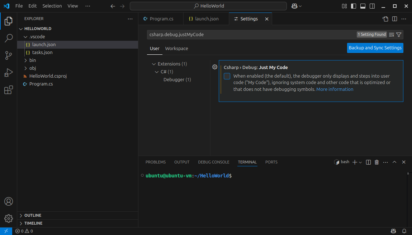Screen dimensions: 412x235
Task: Clear the settings search input
Action: pyautogui.click(x=392, y=35)
